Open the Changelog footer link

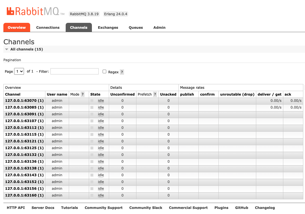265,208
